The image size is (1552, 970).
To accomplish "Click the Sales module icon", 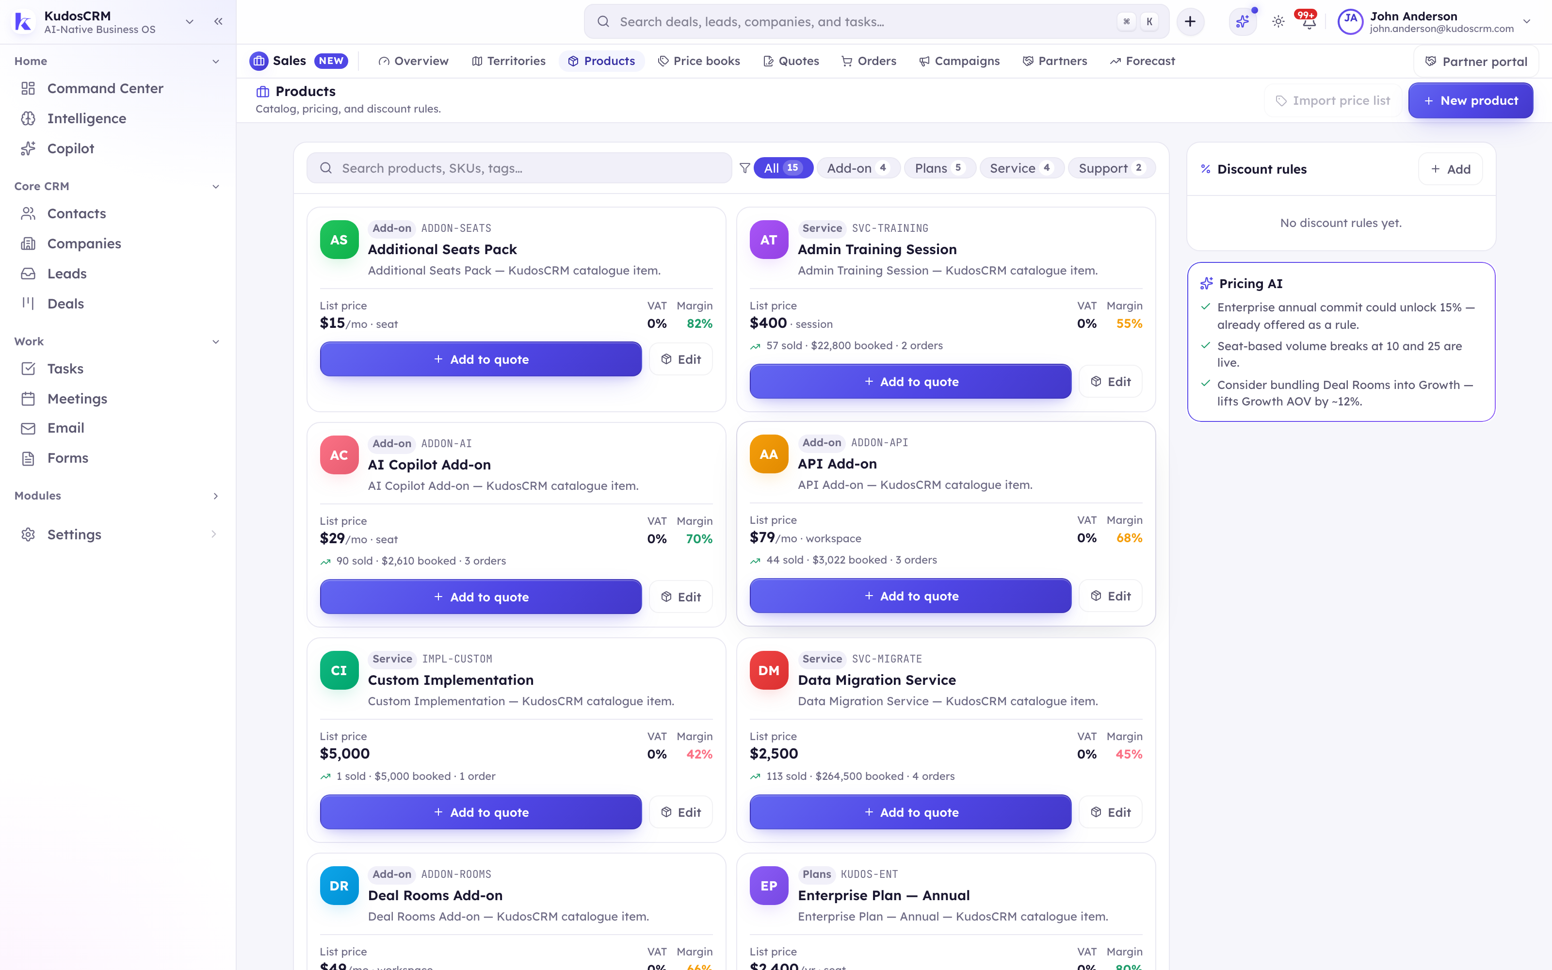I will click(259, 61).
